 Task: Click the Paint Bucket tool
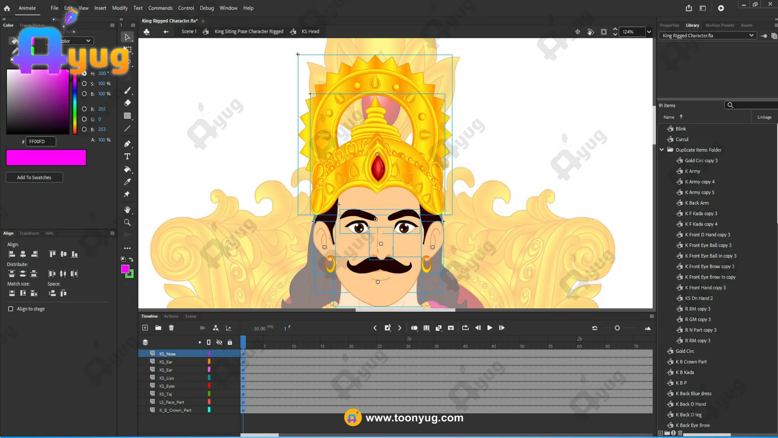pyautogui.click(x=127, y=169)
